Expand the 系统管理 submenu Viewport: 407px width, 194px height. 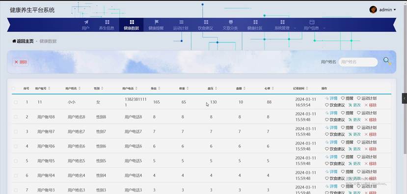point(295,28)
